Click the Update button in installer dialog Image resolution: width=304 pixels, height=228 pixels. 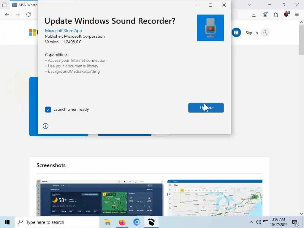(x=206, y=108)
